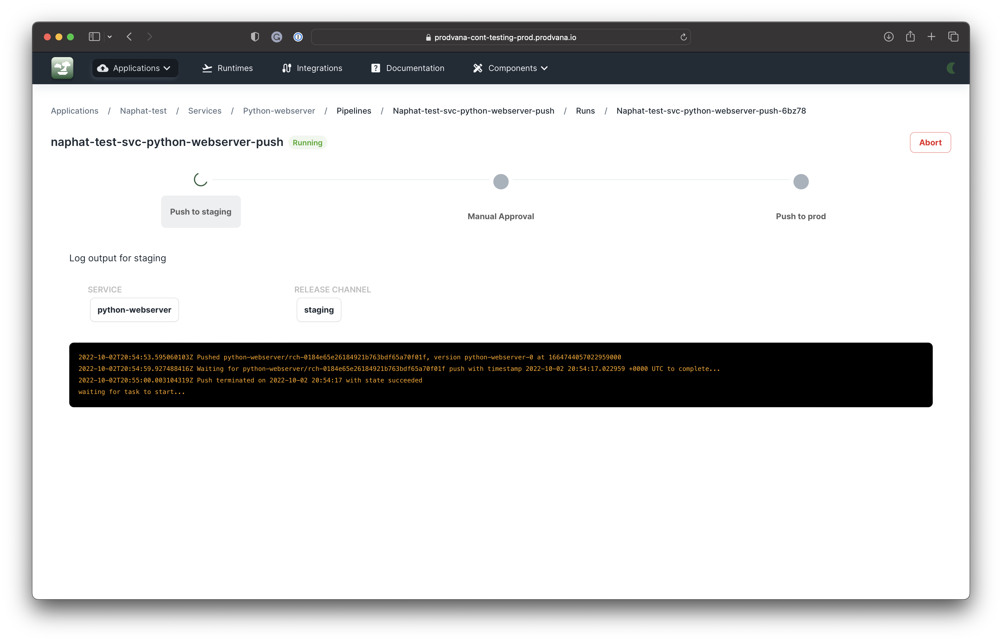Click the Share icon in Safari toolbar
1002x642 pixels.
(910, 37)
